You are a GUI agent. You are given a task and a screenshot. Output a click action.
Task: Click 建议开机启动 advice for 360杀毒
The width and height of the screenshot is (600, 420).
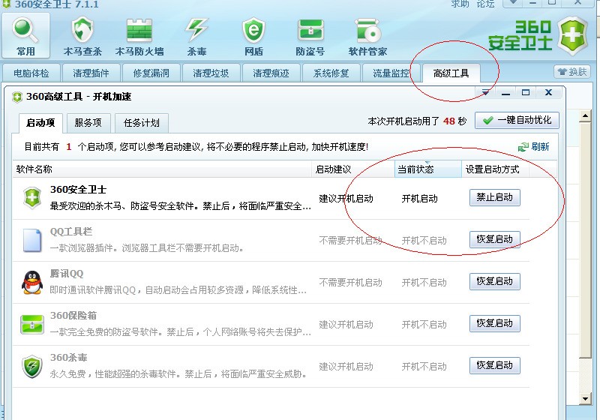[x=346, y=367]
